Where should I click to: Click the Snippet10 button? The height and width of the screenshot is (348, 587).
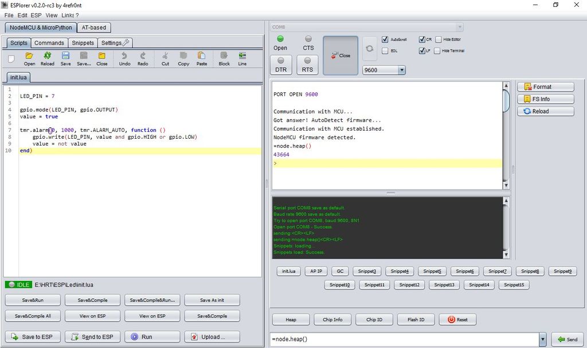pyautogui.click(x=339, y=285)
